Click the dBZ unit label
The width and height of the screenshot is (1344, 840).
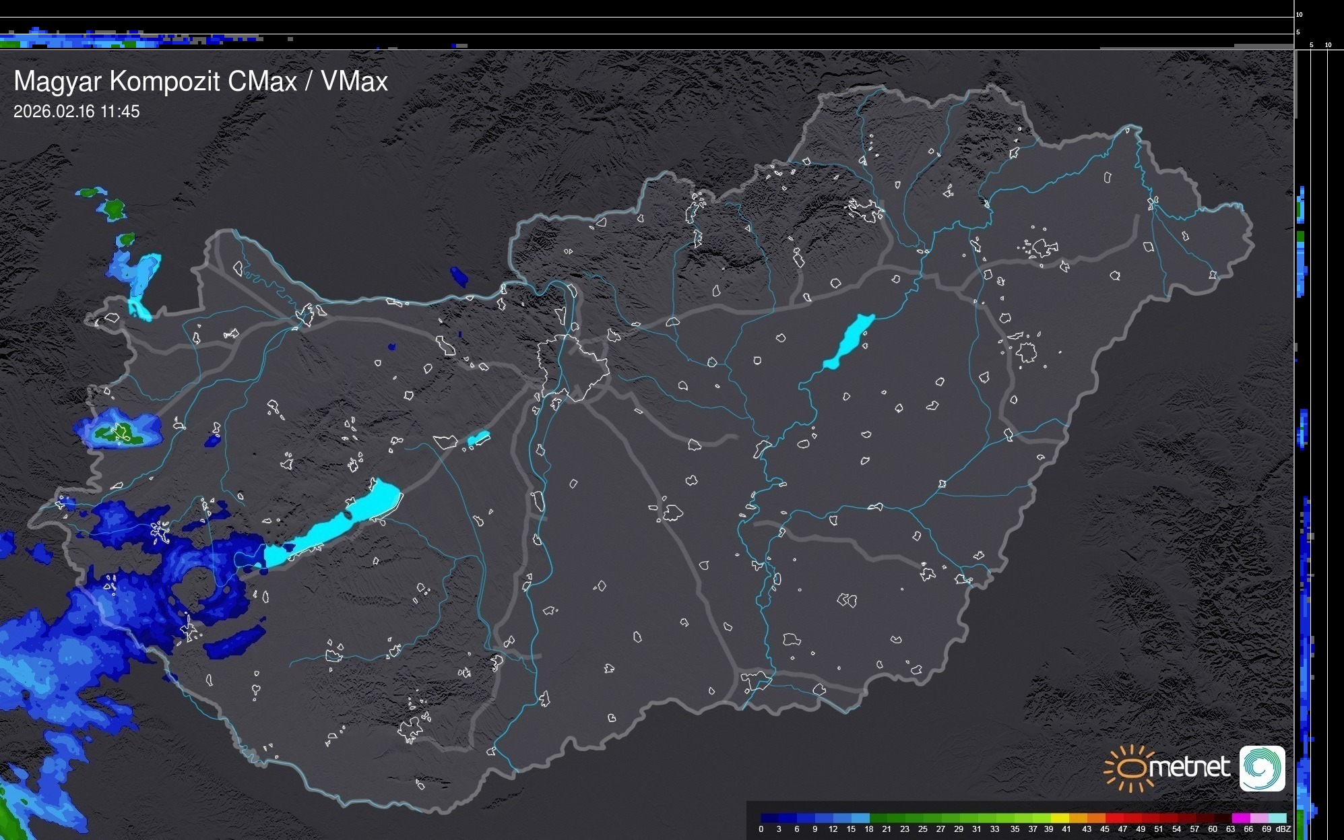pos(1283,829)
